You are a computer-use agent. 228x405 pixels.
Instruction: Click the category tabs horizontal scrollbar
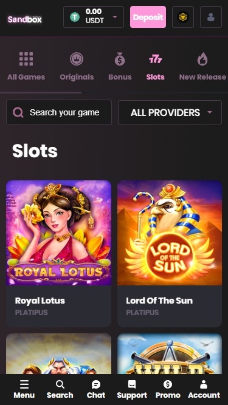(x=41, y=92)
